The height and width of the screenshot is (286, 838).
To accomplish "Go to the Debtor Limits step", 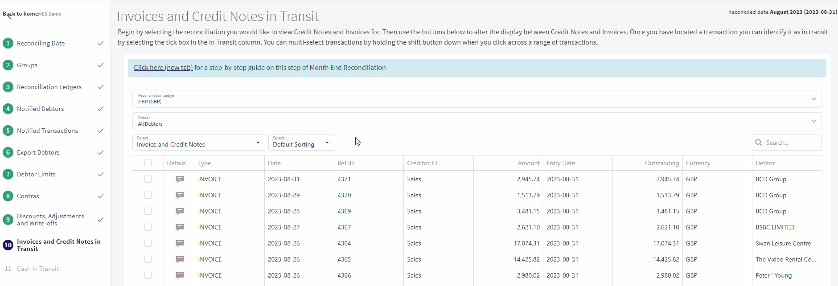I will pyautogui.click(x=36, y=174).
